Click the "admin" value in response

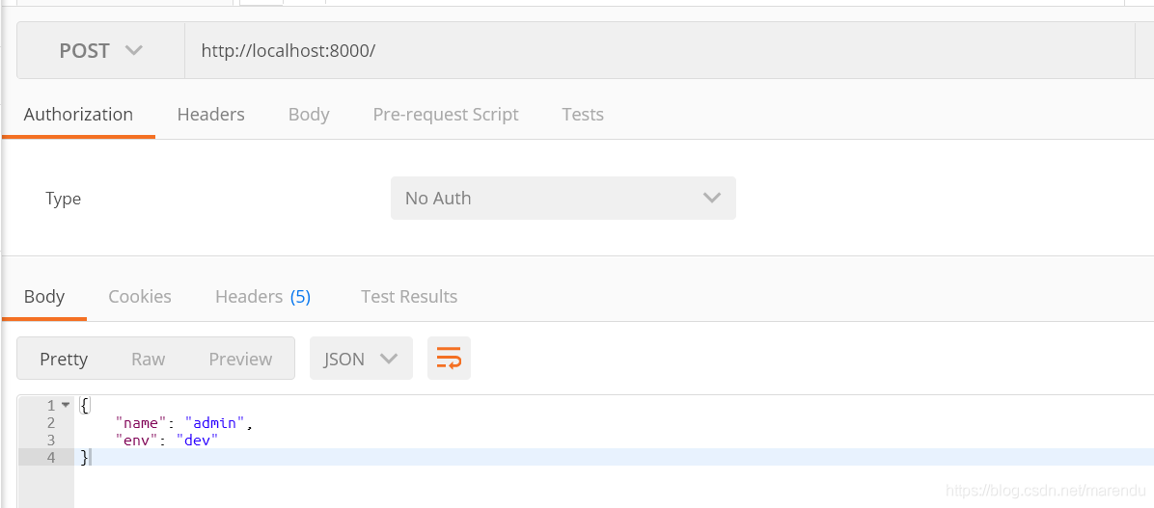coord(215,423)
